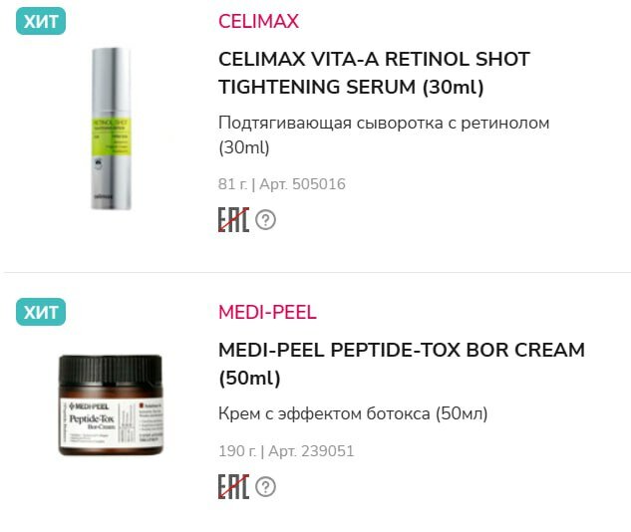Open the question mark help beside Арт. 505016

(x=265, y=220)
